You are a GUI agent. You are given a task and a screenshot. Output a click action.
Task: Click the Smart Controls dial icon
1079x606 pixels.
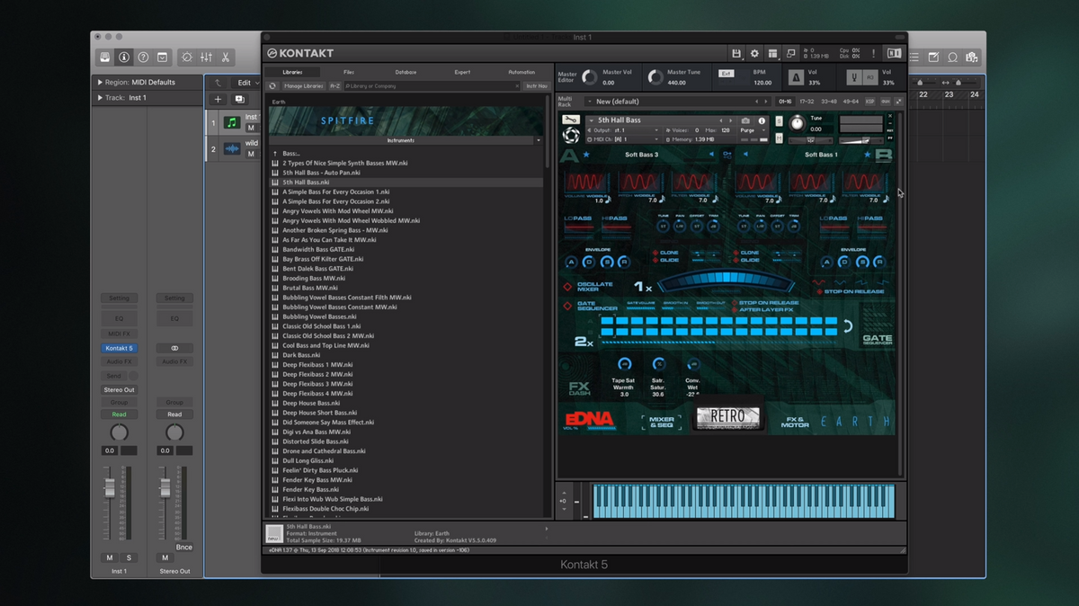tap(186, 57)
